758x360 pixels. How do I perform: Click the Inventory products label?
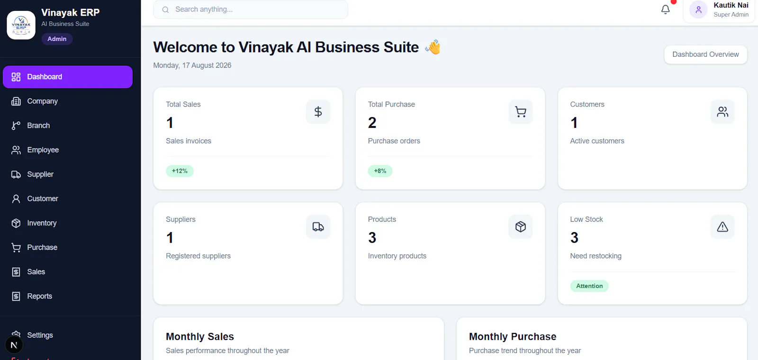397,256
